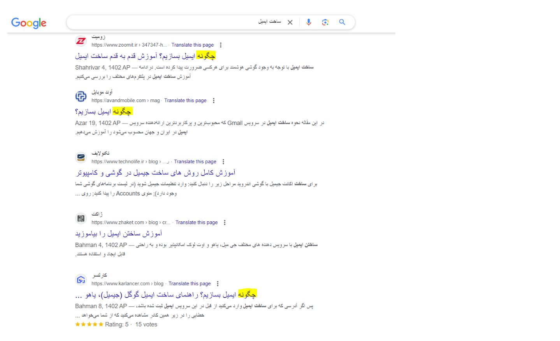
Task: Open more options for technolife.ir result
Action: click(x=223, y=162)
